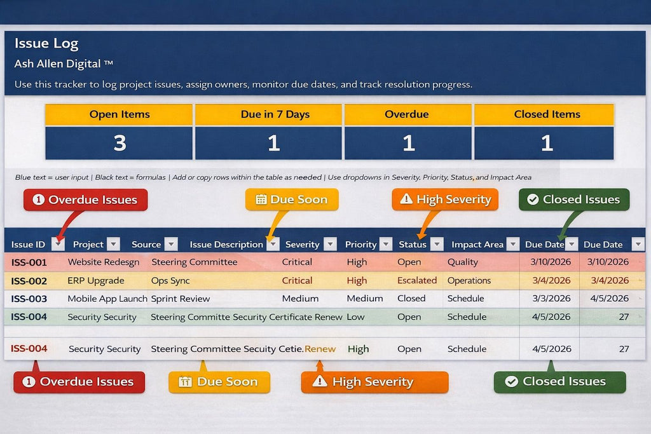
Task: Click the Status column header label
Action: point(413,245)
